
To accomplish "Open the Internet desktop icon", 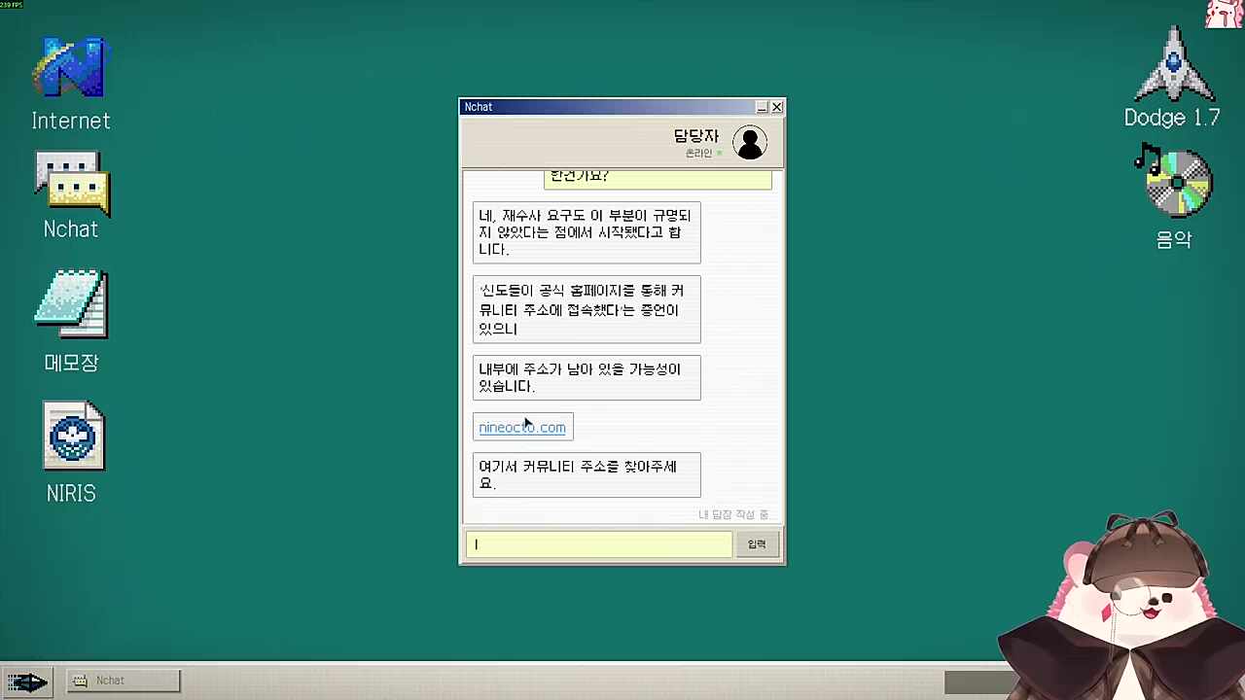I will click(71, 85).
